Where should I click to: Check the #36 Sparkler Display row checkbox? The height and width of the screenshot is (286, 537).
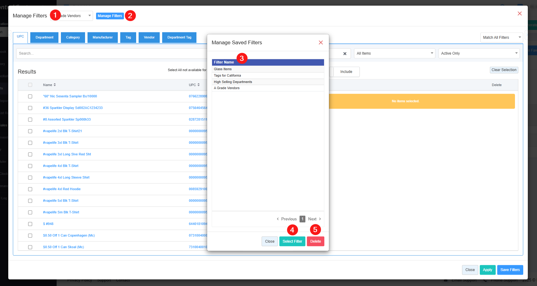(30, 108)
